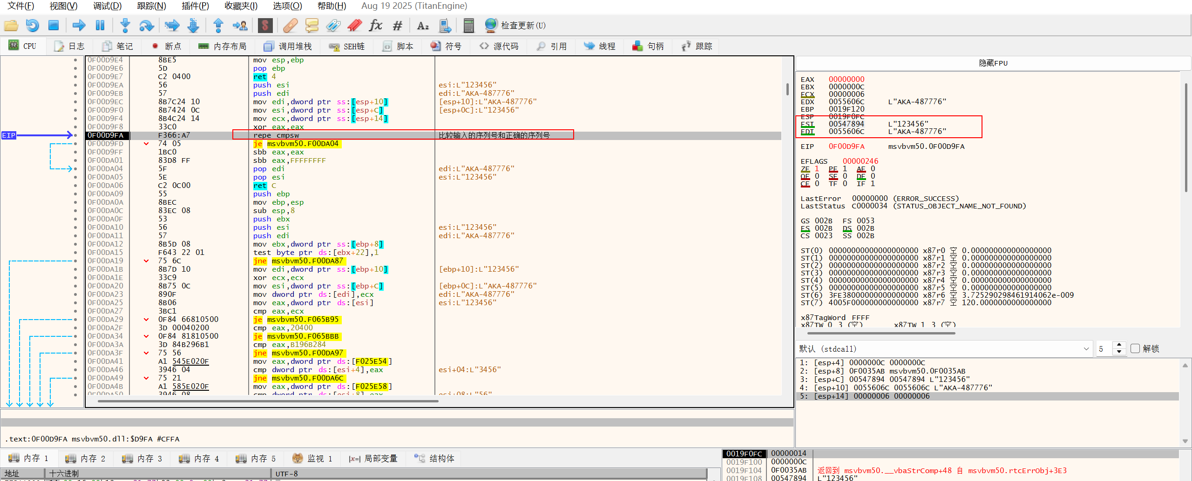
Task: Open patches with the bandage icon
Action: point(290,26)
